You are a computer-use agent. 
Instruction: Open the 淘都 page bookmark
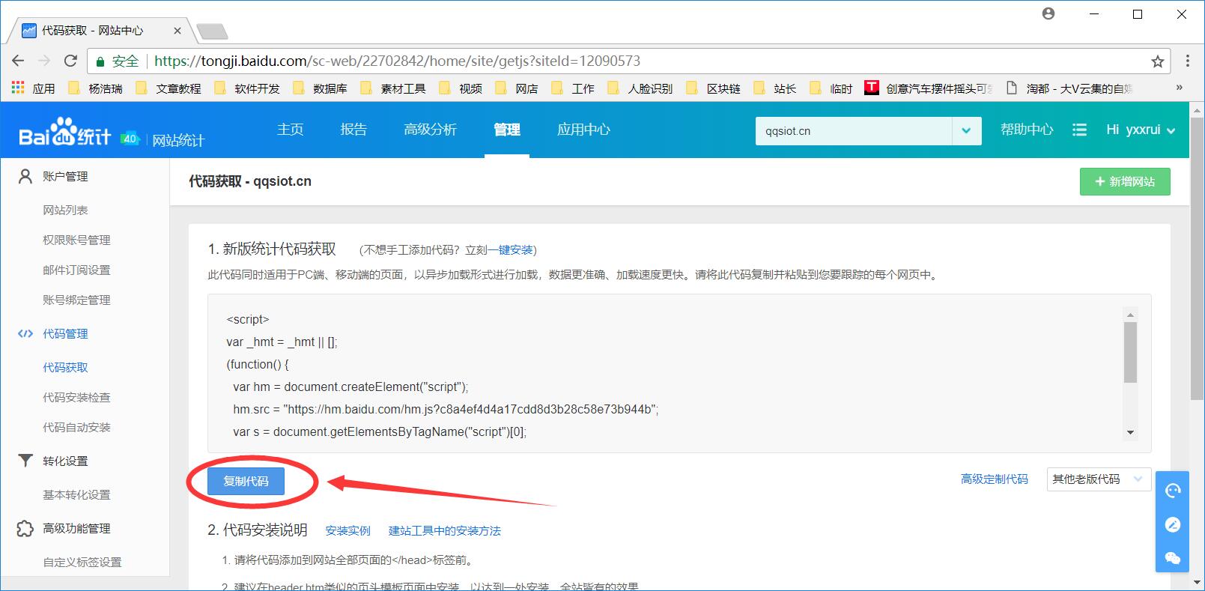1069,88
